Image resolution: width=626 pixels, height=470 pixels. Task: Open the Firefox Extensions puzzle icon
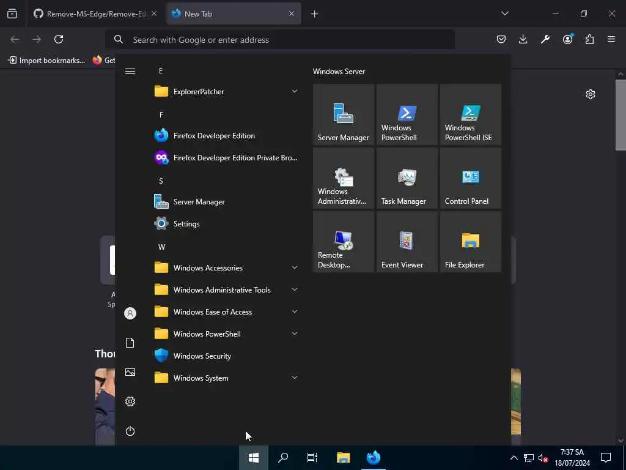coord(589,39)
